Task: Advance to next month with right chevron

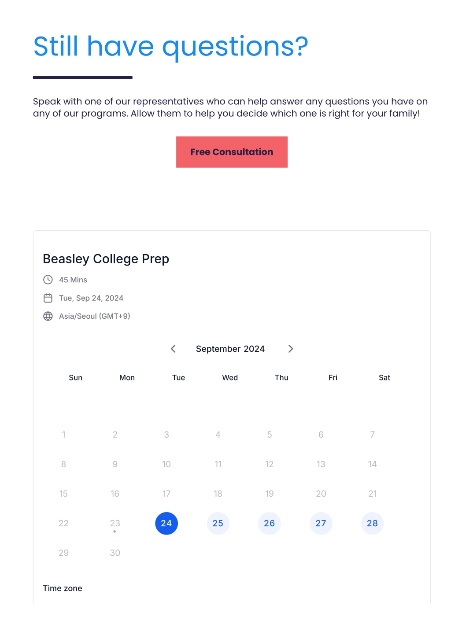Action: pyautogui.click(x=291, y=349)
